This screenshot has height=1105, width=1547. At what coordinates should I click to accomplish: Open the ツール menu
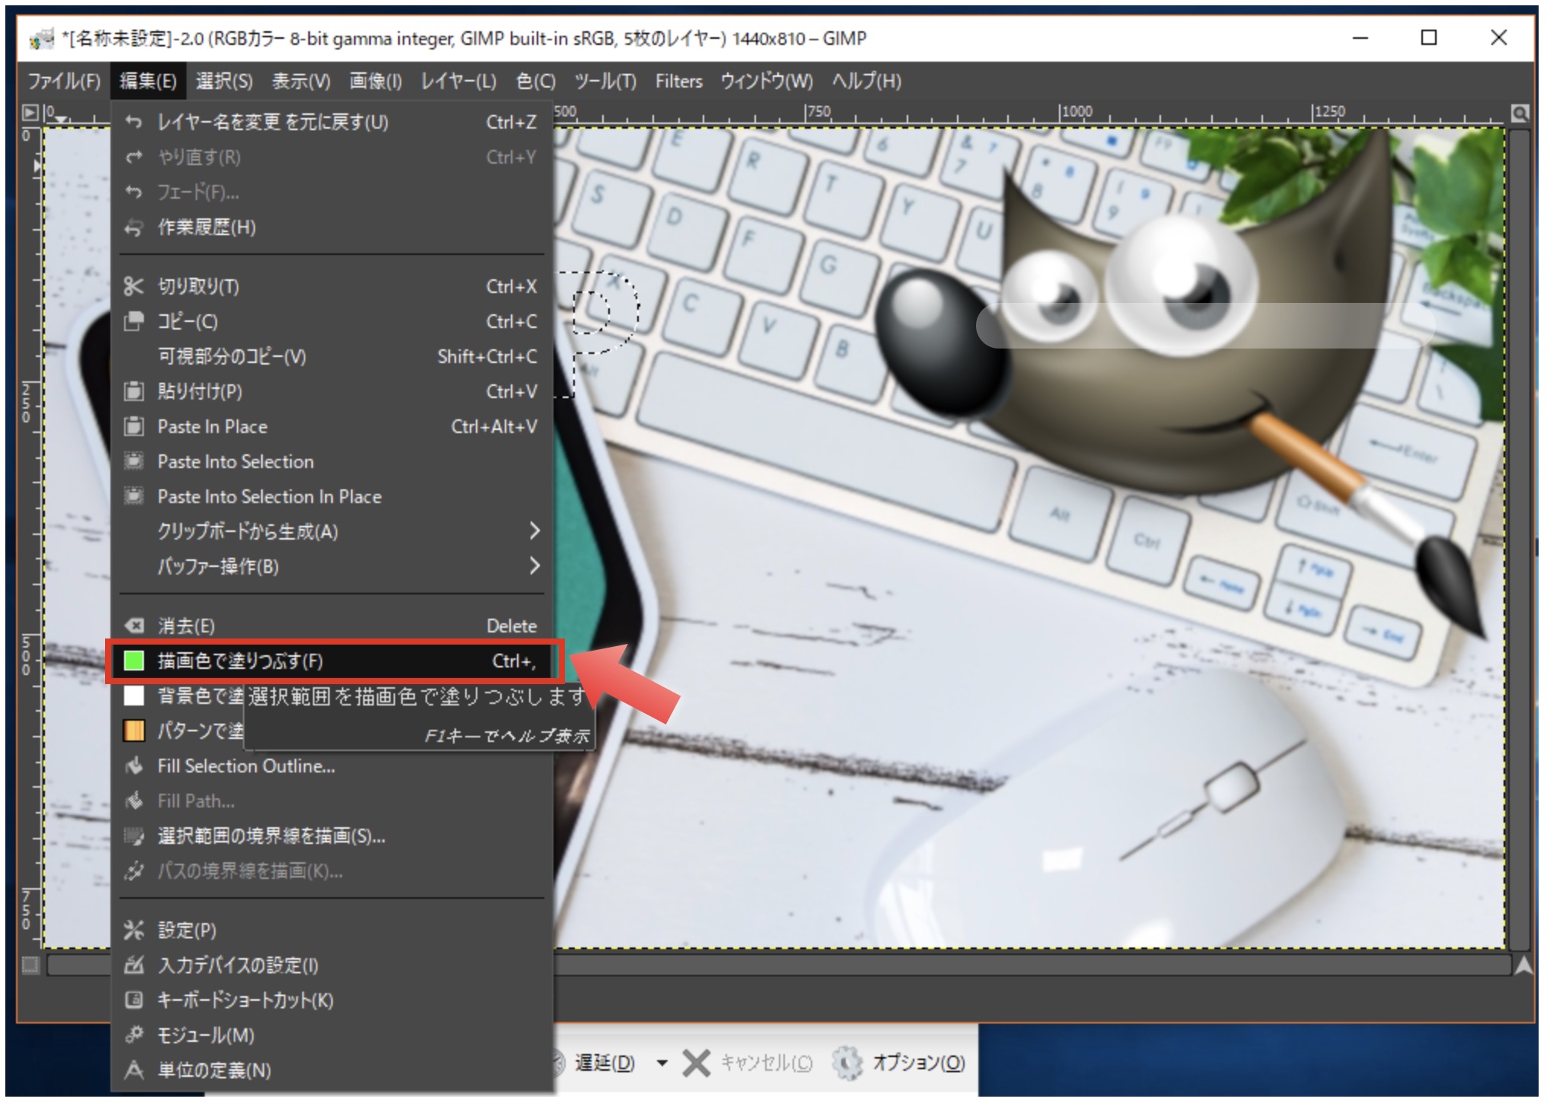(x=605, y=81)
